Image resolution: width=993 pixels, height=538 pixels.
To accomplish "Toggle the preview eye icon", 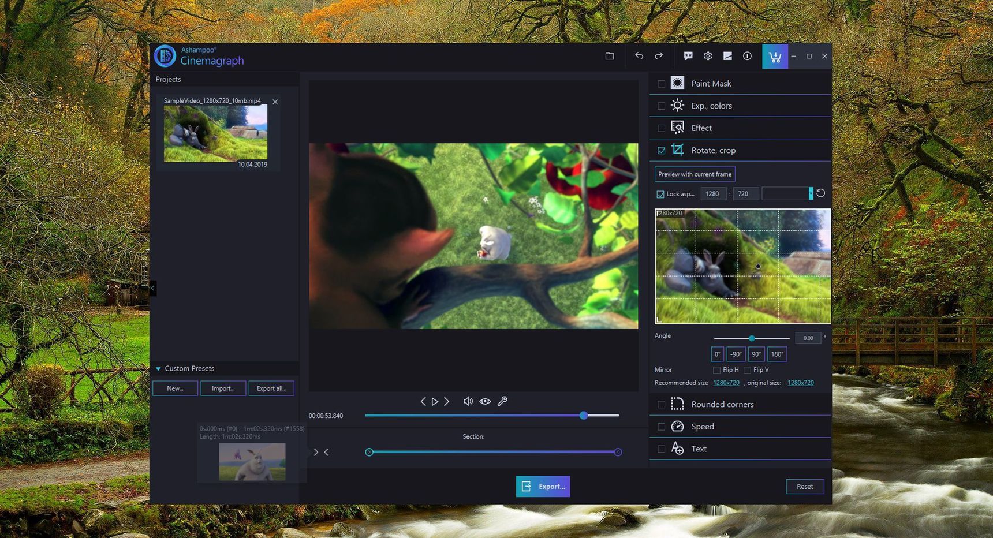I will tap(485, 401).
